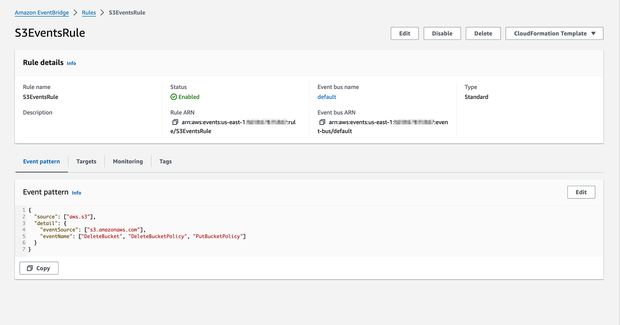
Task: Copy the Rule ARN using its copy icon
Action: pos(175,122)
